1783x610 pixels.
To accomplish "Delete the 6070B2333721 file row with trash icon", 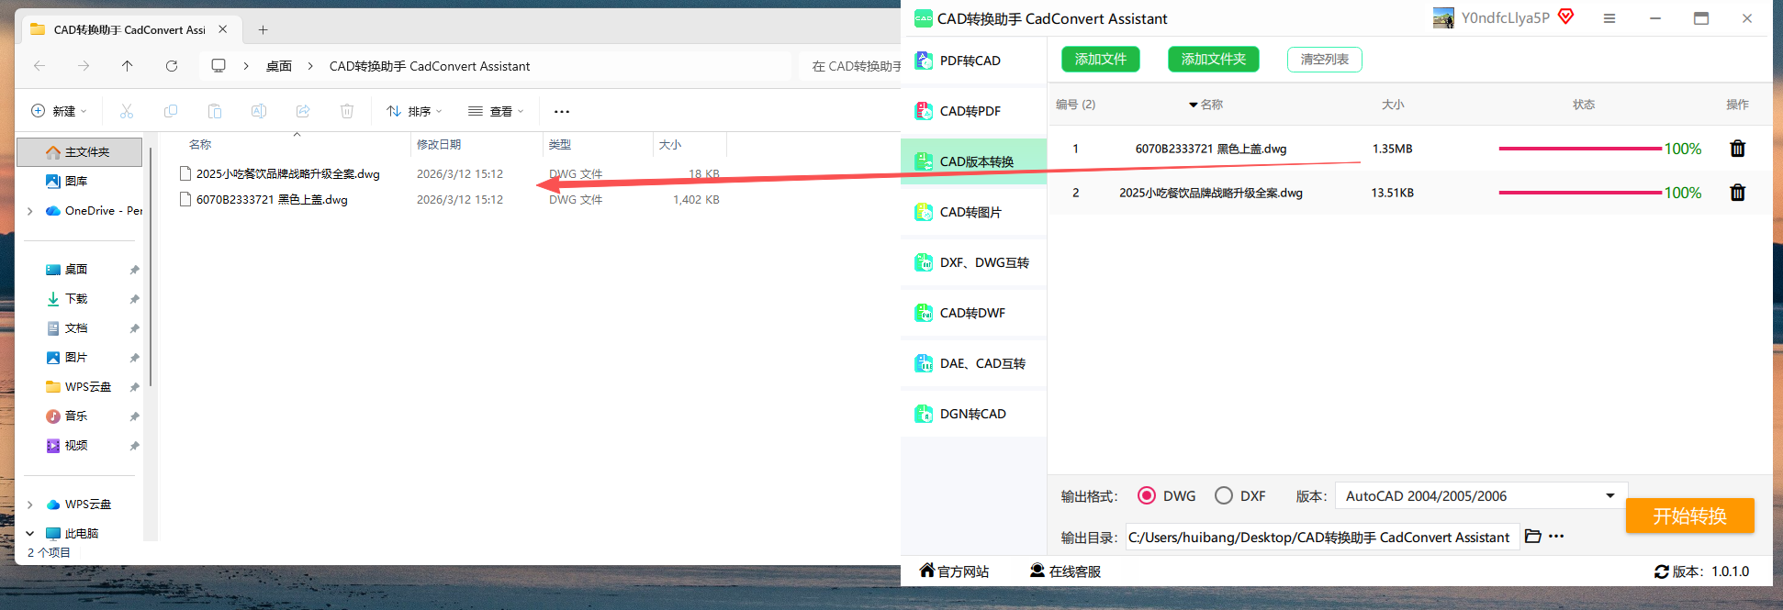I will click(x=1737, y=149).
